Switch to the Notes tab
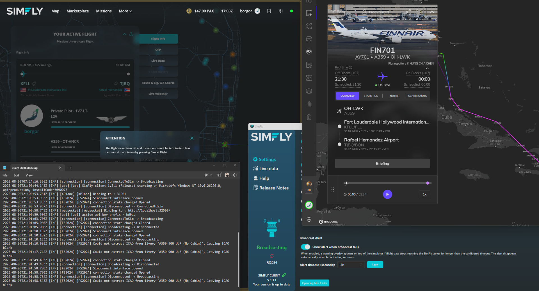 (x=394, y=96)
